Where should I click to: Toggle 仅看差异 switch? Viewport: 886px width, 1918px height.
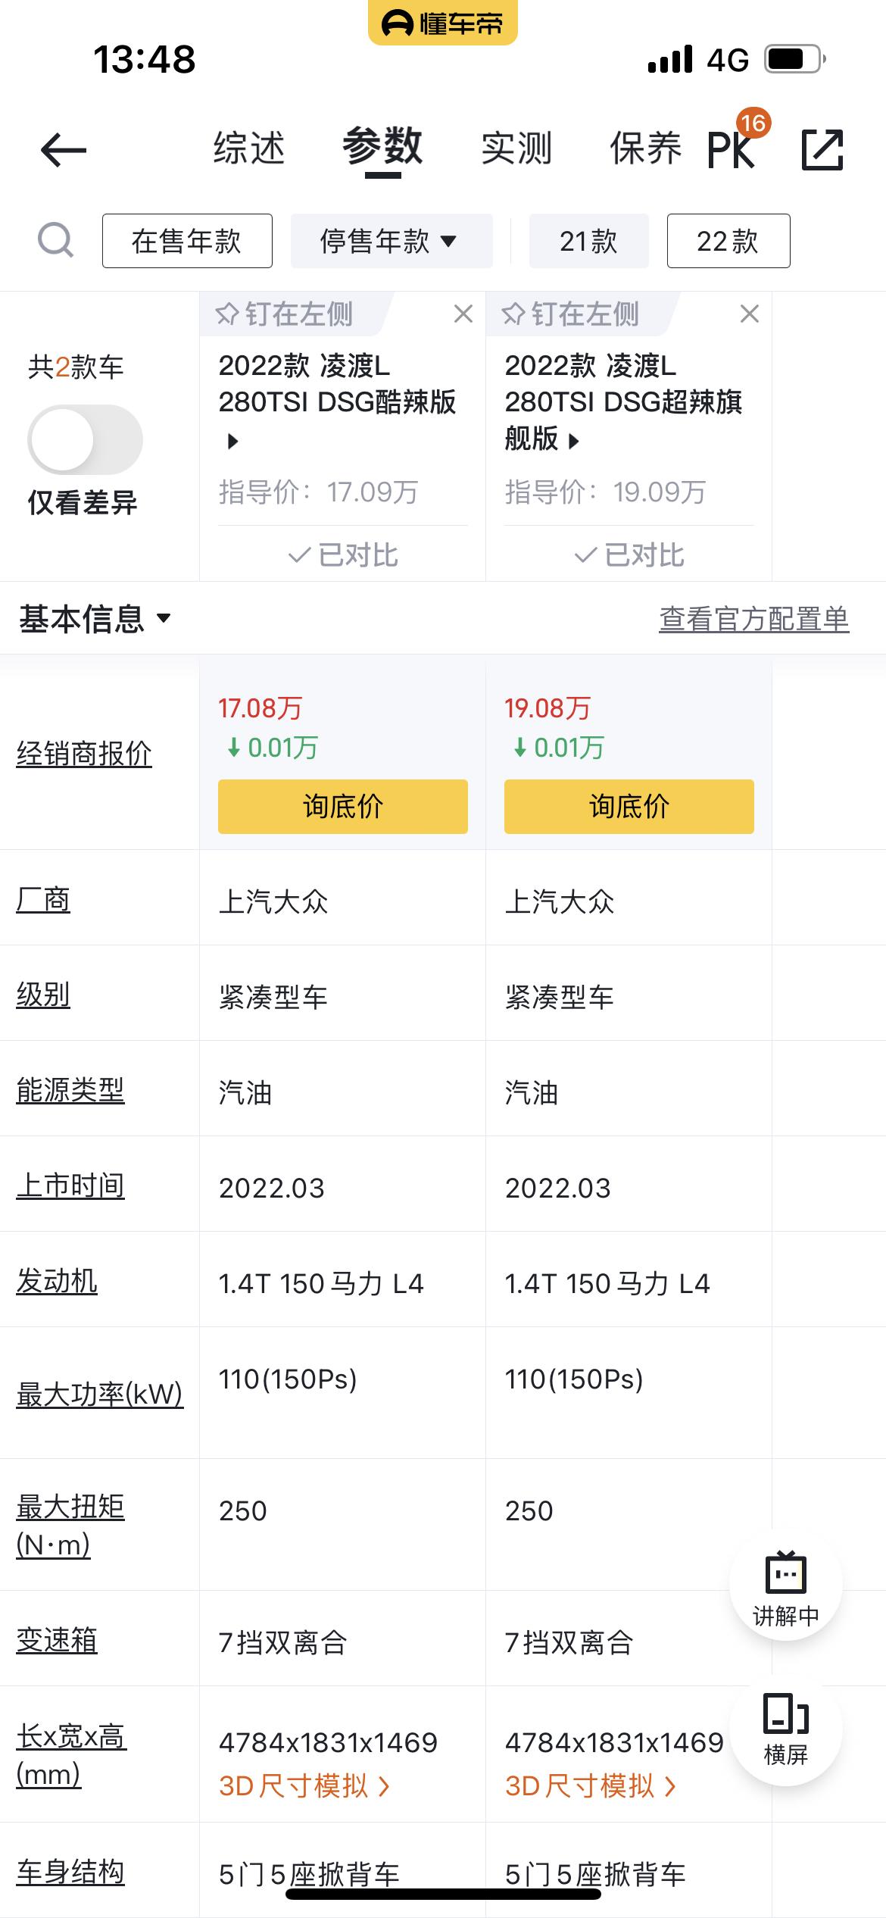click(x=85, y=440)
